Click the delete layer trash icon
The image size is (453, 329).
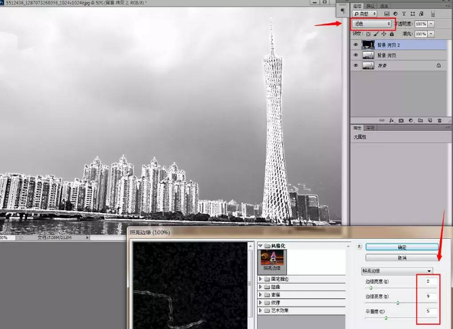coord(439,120)
